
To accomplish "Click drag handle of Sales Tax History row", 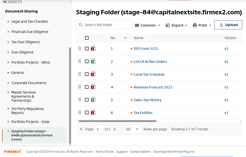I will pyautogui.click(x=80, y=99).
